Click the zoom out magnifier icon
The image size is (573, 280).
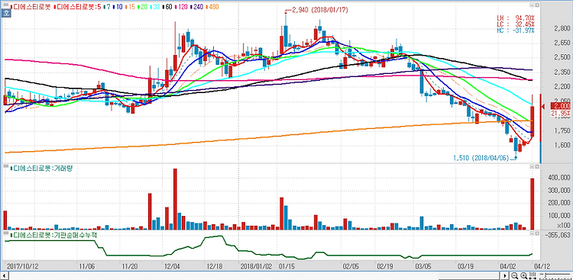click(x=514, y=275)
